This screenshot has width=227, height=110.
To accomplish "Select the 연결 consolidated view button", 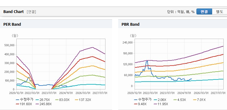I will 204,12.
